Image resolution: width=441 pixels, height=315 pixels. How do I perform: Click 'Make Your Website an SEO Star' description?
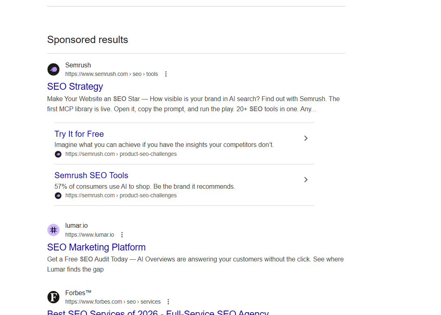(193, 104)
